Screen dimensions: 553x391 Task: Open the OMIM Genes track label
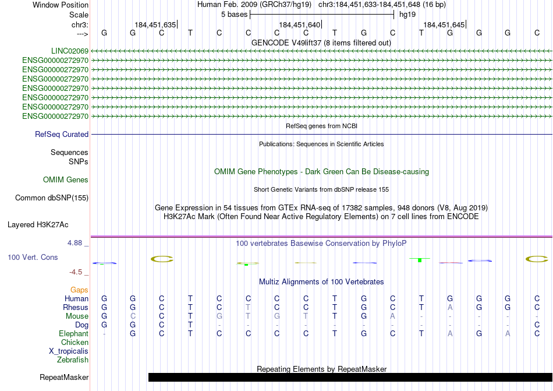65,180
